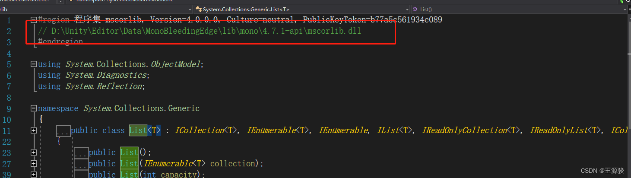Screen dimensions: 631x178
Task: Open the System.Collections.Generic.List<T> type dropdown
Action: coord(302,9)
